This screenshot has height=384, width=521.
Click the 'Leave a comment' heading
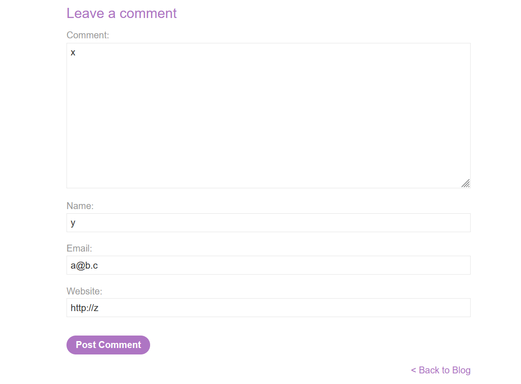[x=121, y=13]
